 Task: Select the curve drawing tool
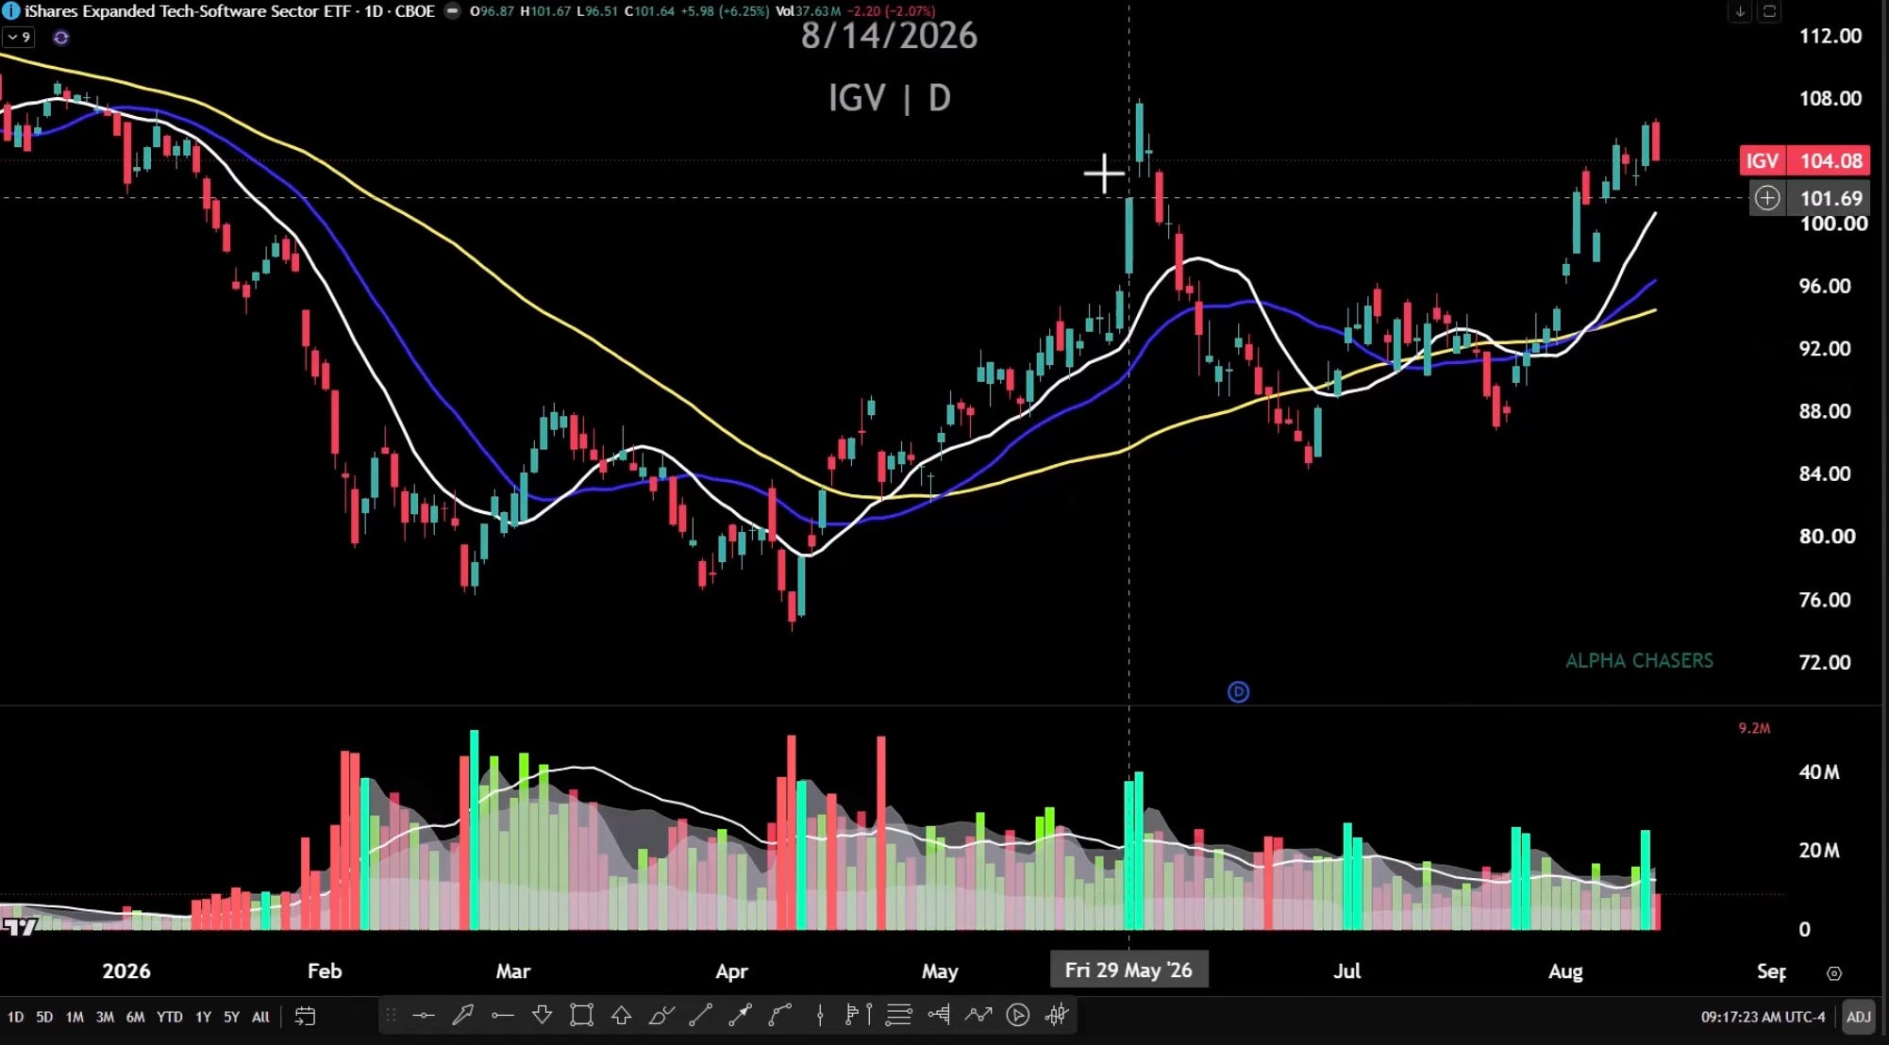779,1016
